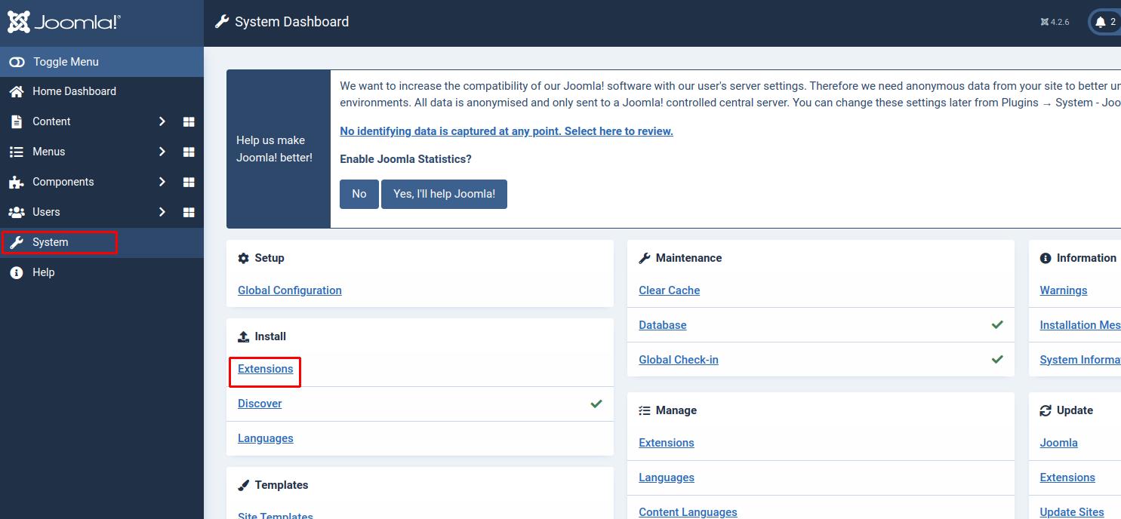Open the Components menu item

point(63,182)
